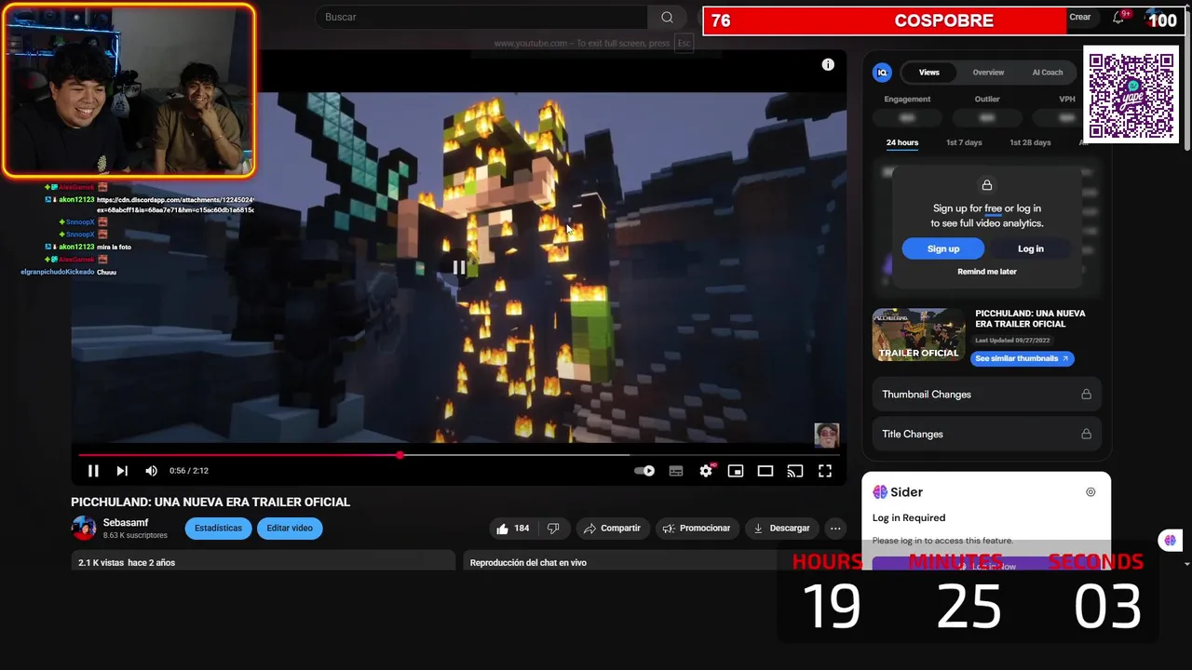Click Remind me later link
1192x670 pixels.
point(987,272)
